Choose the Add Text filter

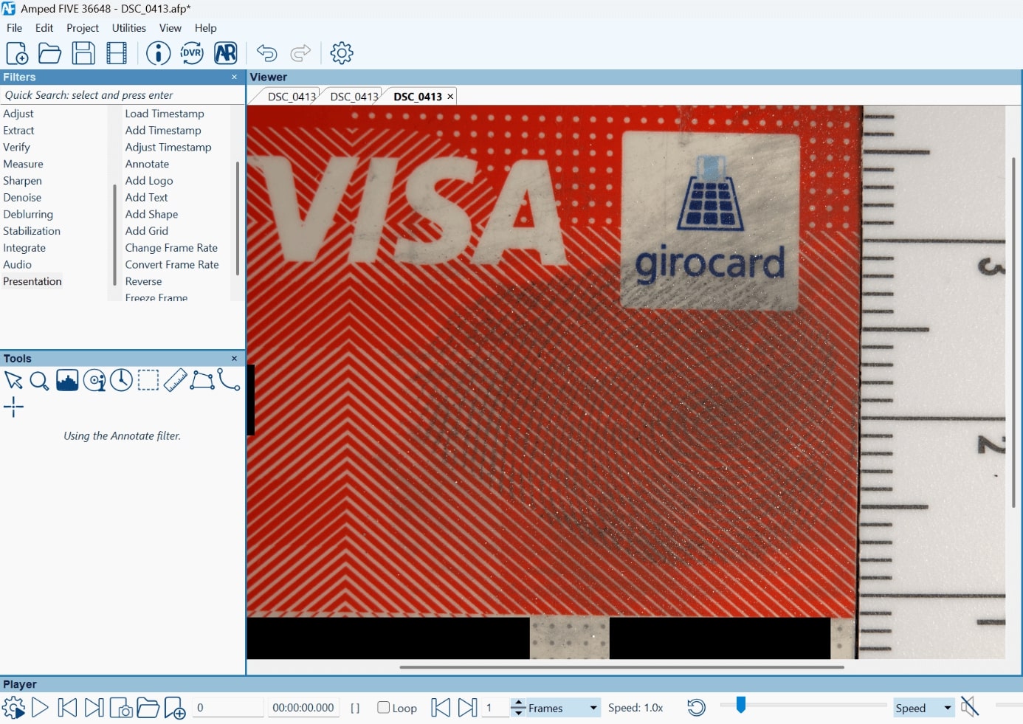(146, 197)
